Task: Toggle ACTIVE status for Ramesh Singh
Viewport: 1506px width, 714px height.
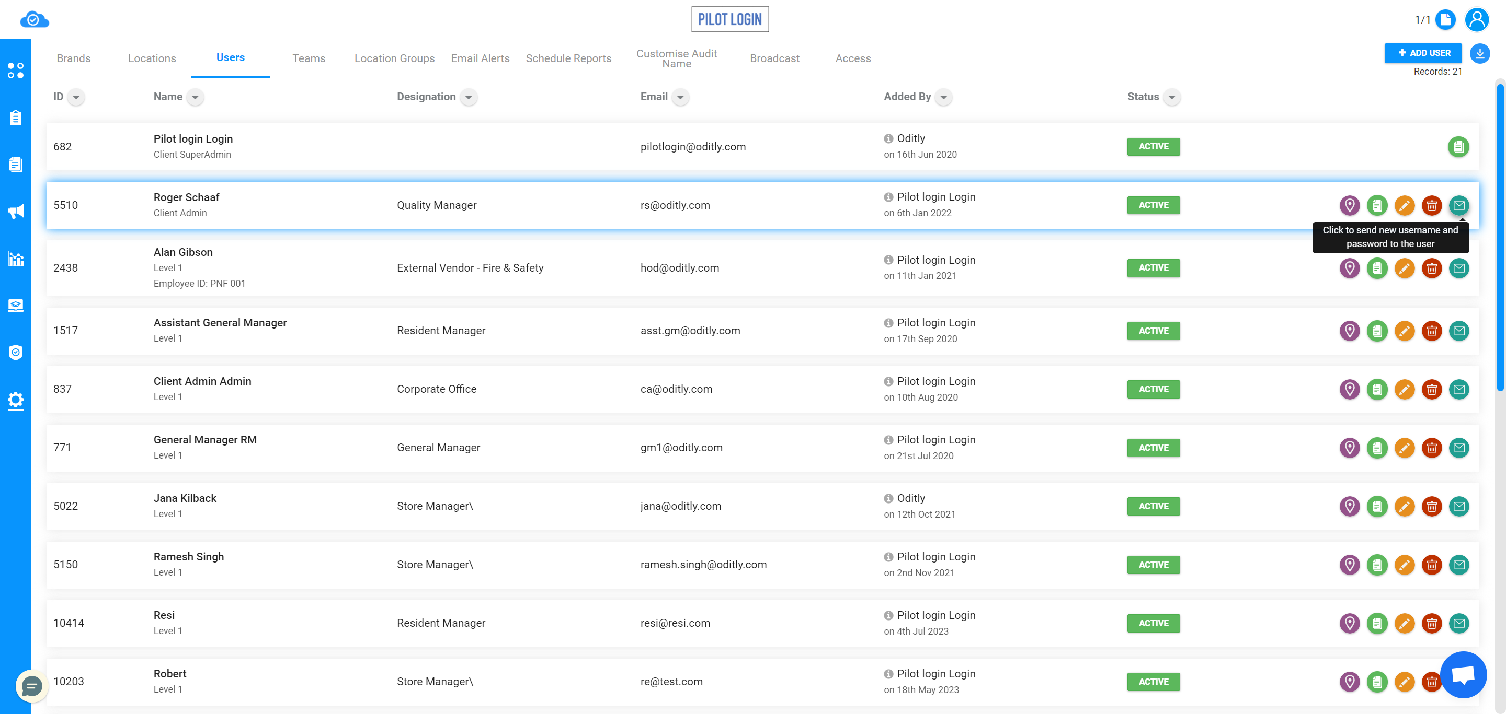Action: point(1153,565)
